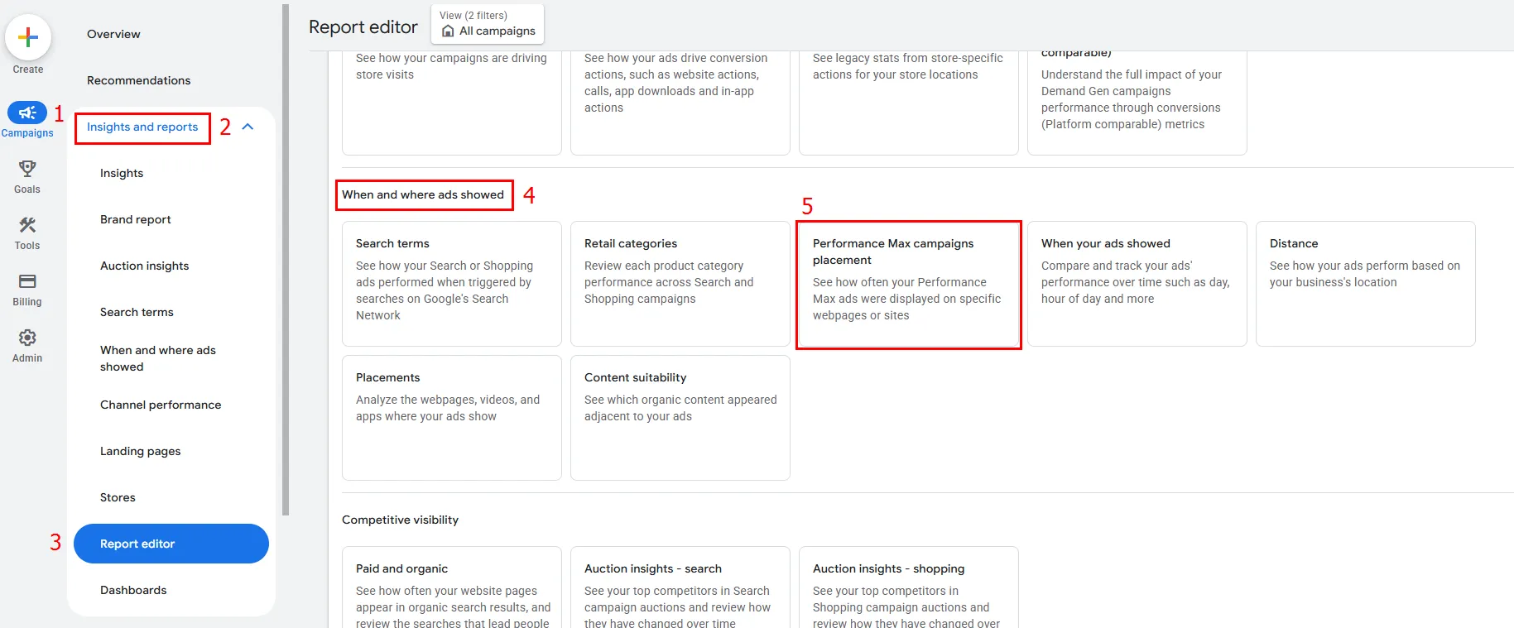Select Auction insights in the sidebar
1514x628 pixels.
tap(145, 266)
